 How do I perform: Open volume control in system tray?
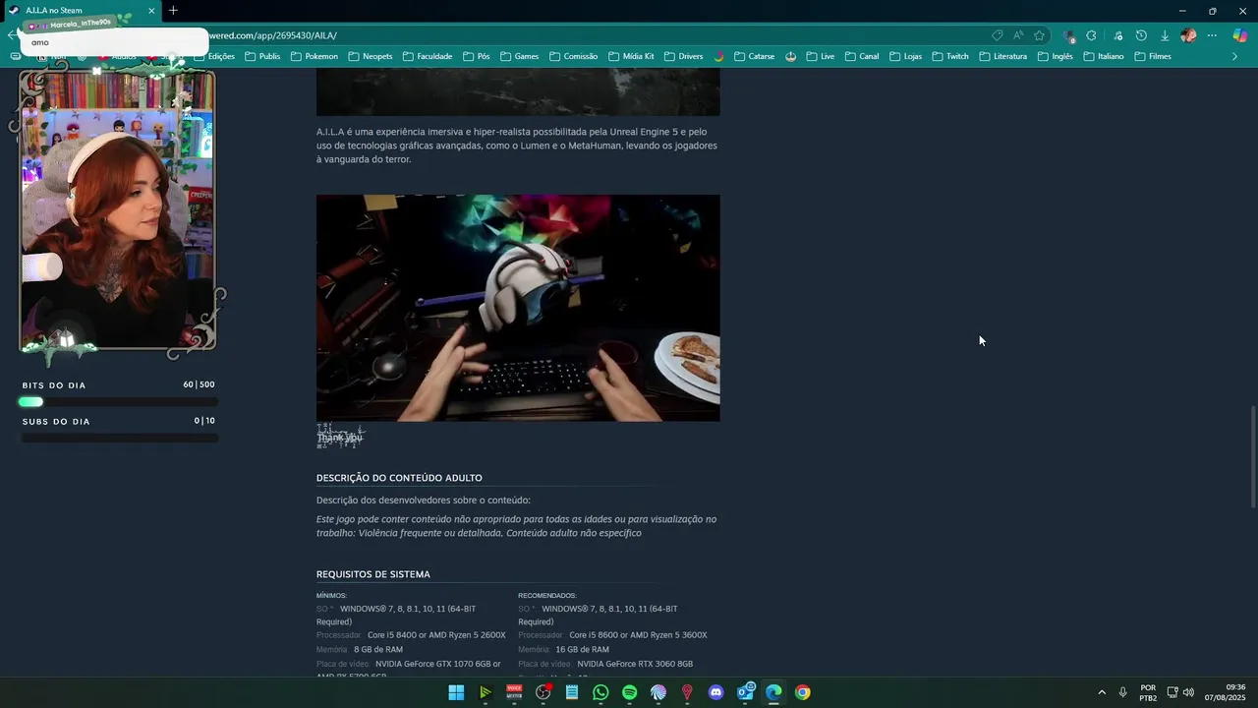point(1188,692)
